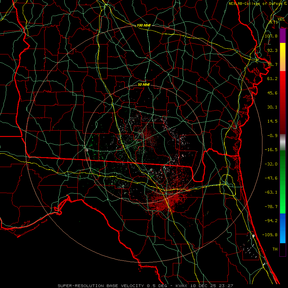Click the gray near-zero segment of color bar
The image size is (288, 288).
(283, 142)
